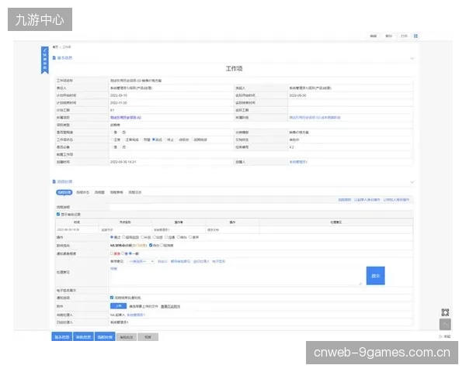Image resolution: width=466 pixels, height=372 pixels.
Task: Toggle the 待办 notification checkbox
Action: 151,246
